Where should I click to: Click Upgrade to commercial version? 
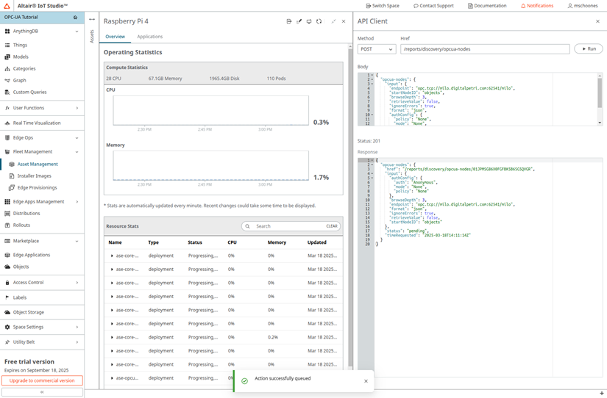pyautogui.click(x=42, y=380)
